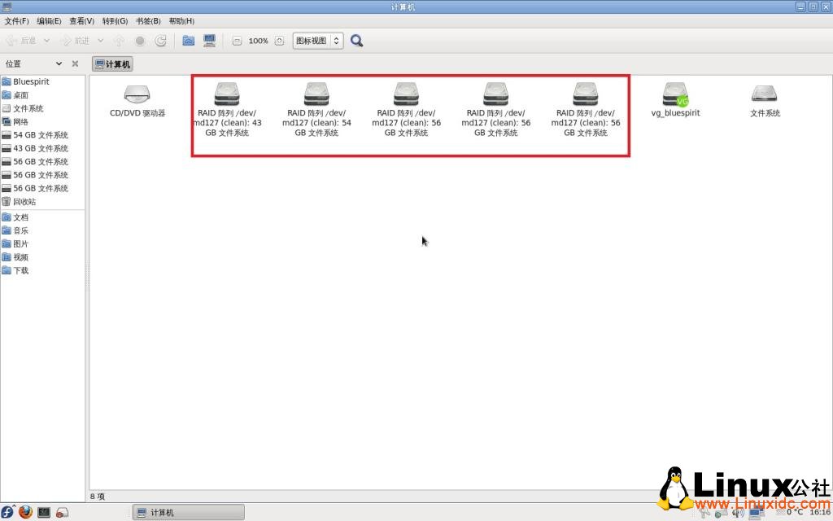This screenshot has height=521, width=833.
Task: Click the Fedora start menu icon
Action: point(8,512)
